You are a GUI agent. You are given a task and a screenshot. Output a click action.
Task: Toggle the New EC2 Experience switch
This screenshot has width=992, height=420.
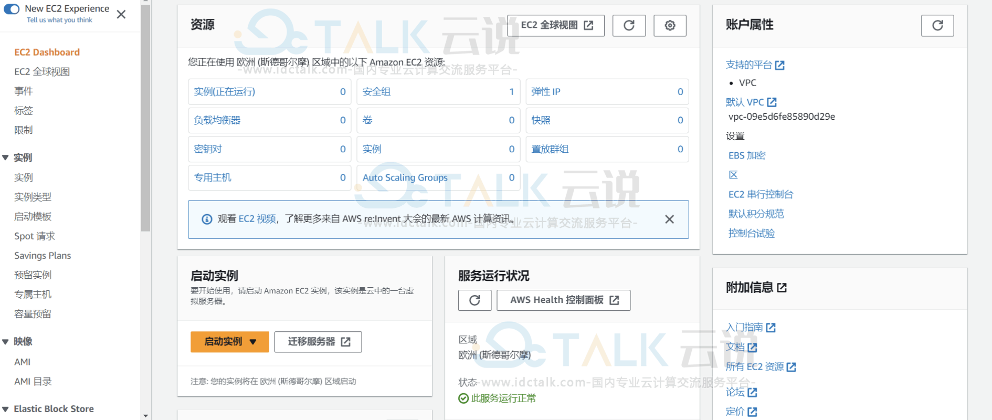coord(12,9)
